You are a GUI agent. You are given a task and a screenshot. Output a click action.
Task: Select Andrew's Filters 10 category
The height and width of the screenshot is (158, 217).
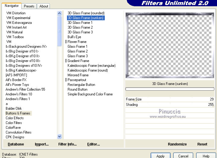[x=19, y=94]
